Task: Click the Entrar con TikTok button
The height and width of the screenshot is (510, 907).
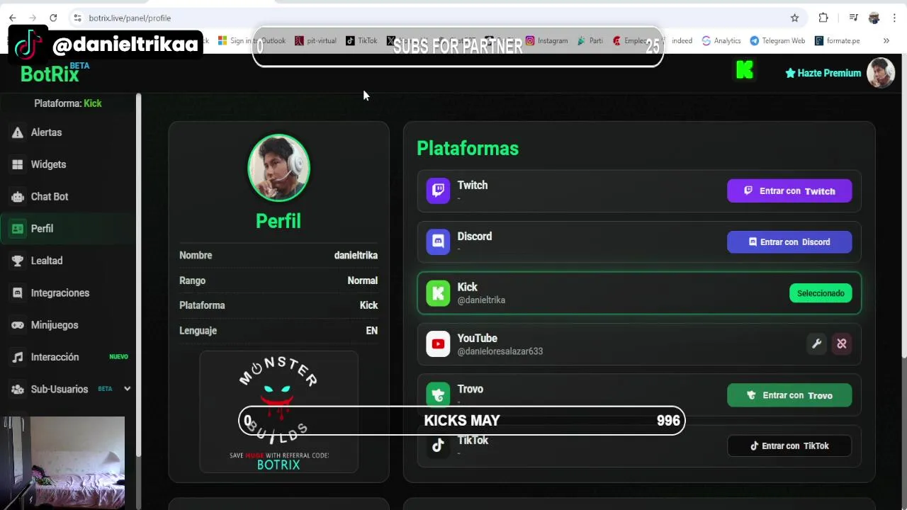Action: point(789,446)
